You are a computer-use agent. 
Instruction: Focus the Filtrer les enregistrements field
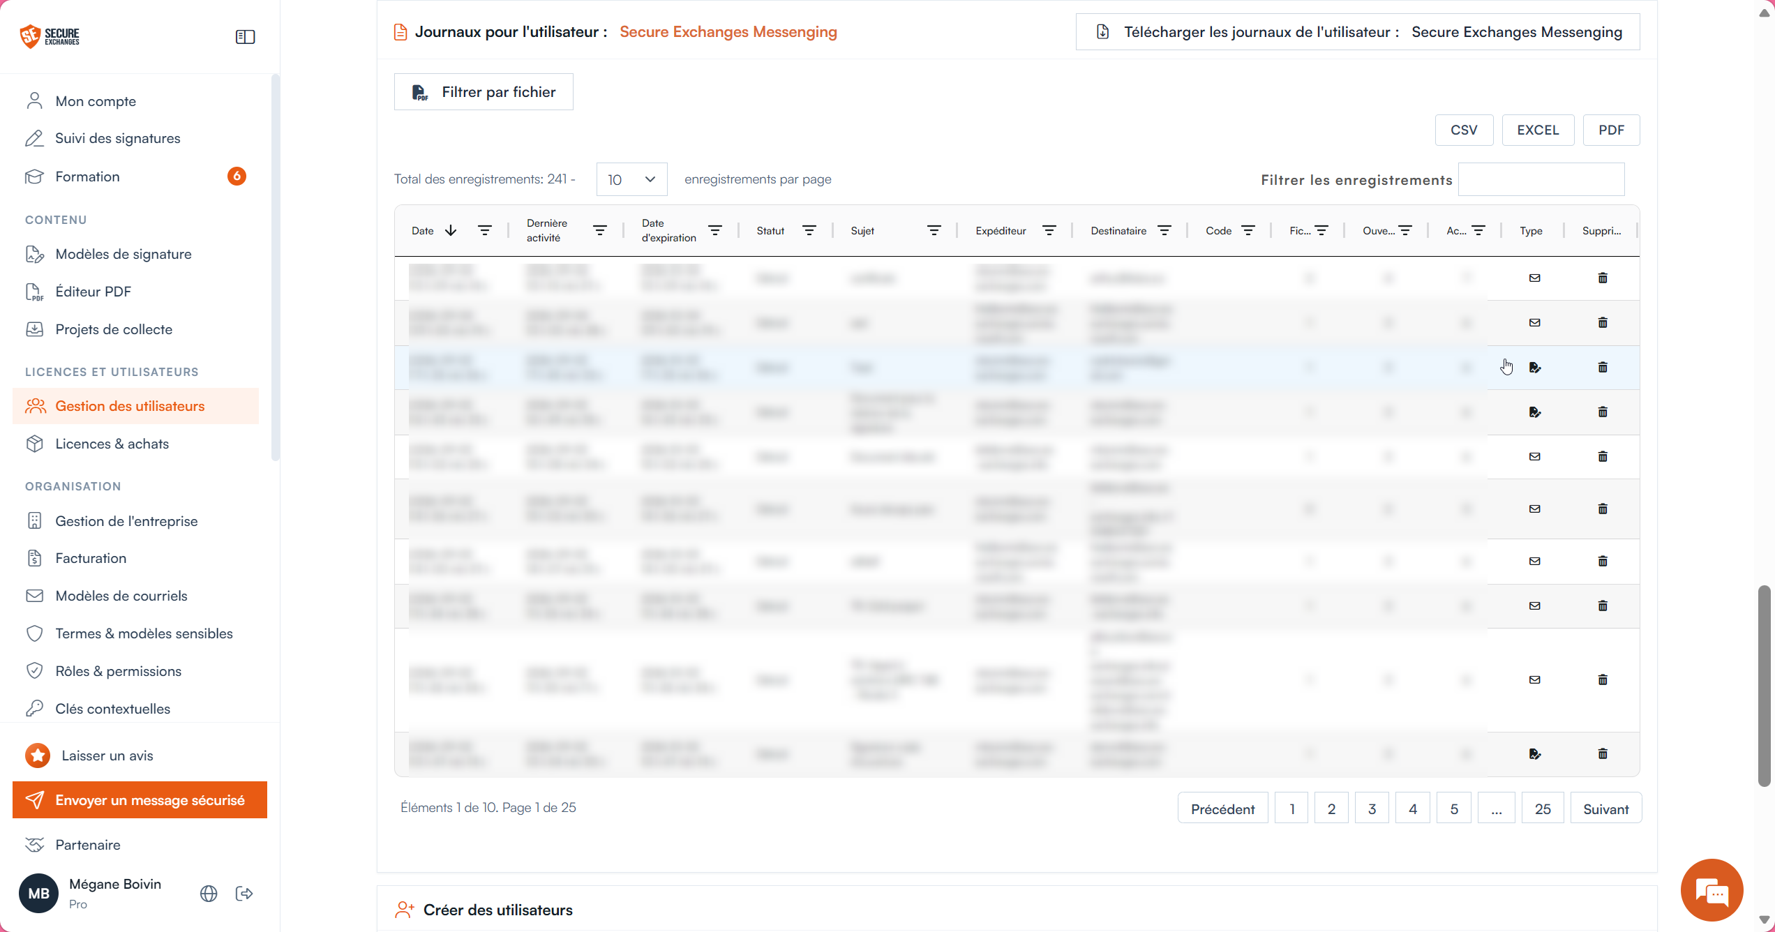(x=1541, y=179)
